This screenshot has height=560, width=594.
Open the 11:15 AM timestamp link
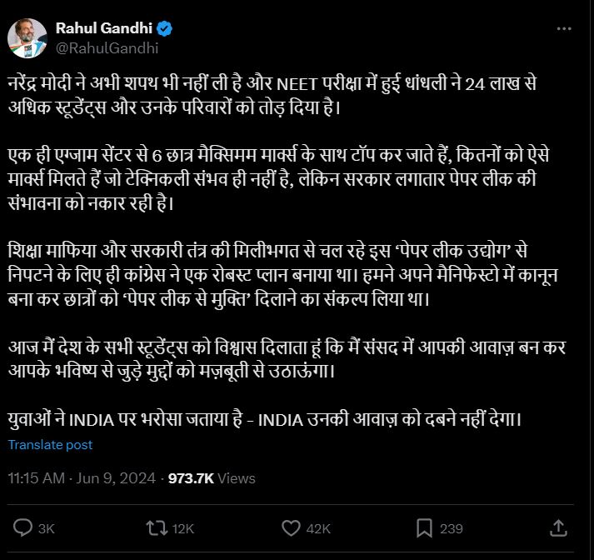pos(36,478)
